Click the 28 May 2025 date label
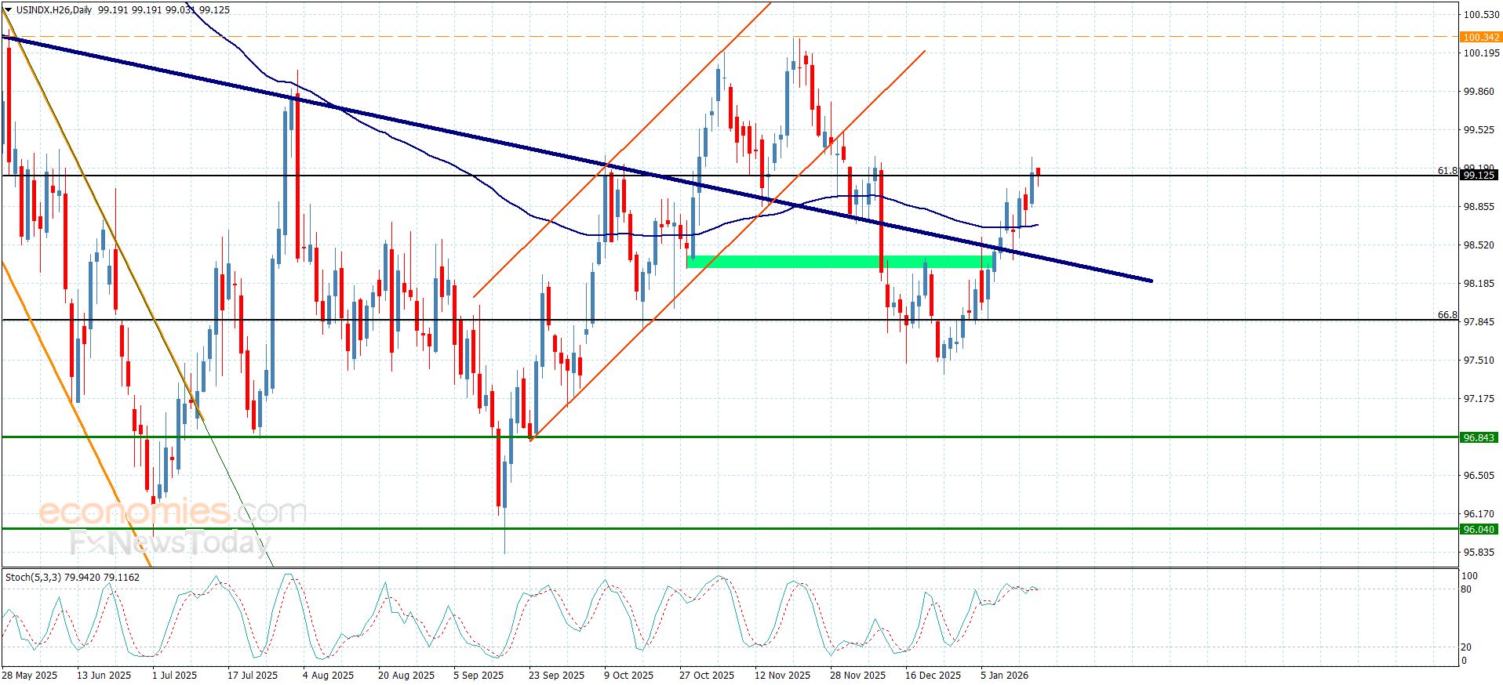 click(x=30, y=675)
